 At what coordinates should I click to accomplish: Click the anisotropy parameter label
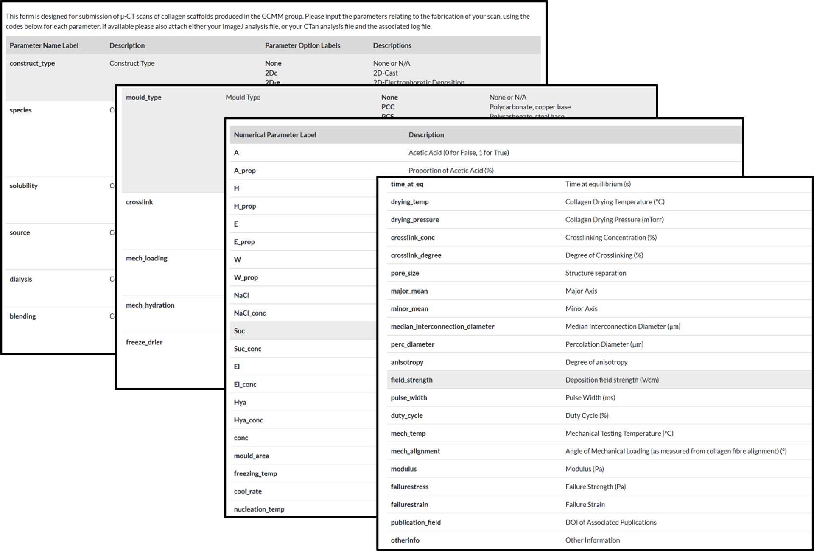point(407,362)
